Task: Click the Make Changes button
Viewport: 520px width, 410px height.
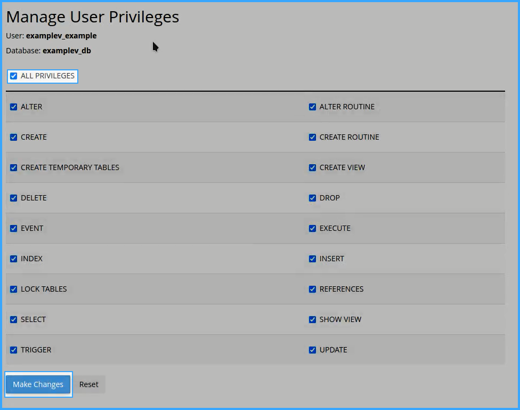Action: point(38,384)
